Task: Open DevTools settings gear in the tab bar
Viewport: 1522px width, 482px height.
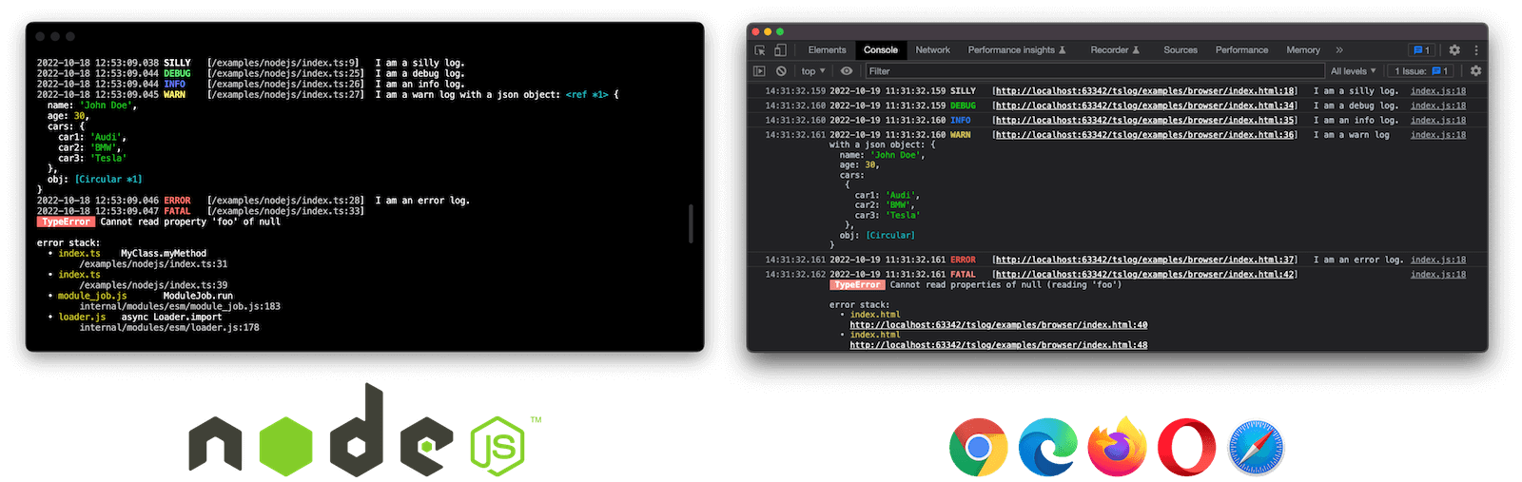Action: 1454,50
